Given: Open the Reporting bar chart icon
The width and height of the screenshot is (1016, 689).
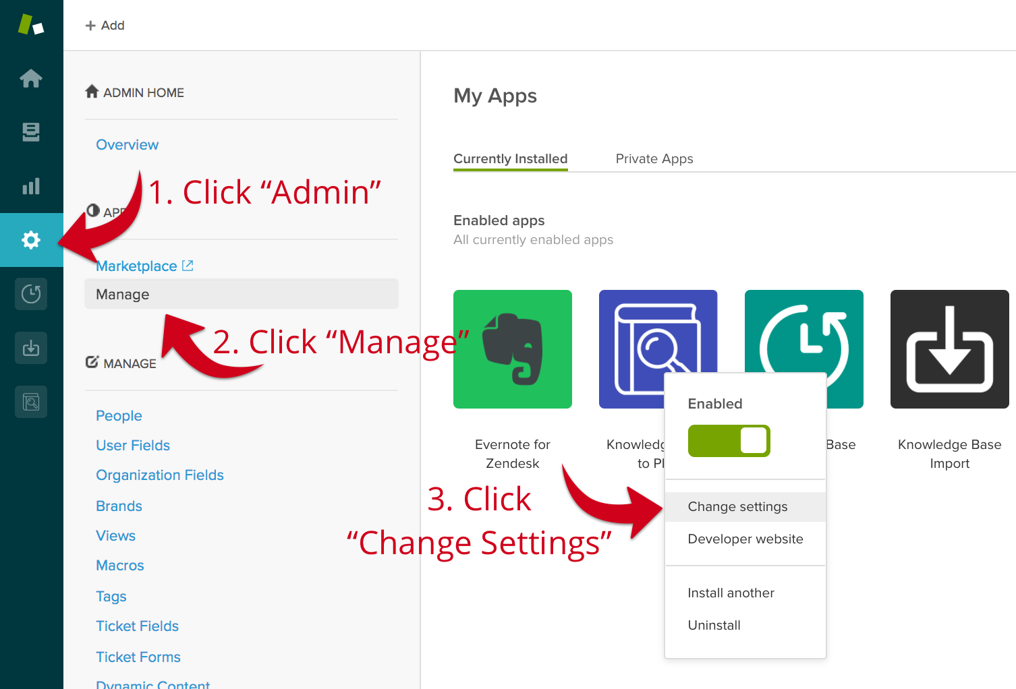Looking at the screenshot, I should 31,186.
